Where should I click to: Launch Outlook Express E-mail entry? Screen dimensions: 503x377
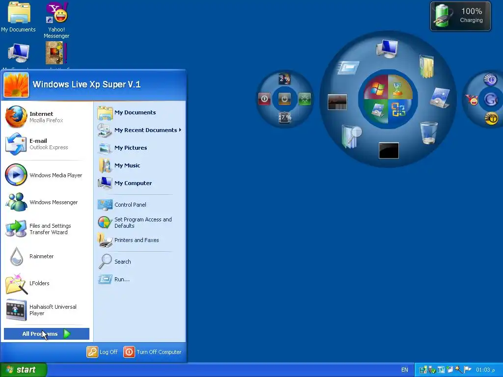pos(47,144)
